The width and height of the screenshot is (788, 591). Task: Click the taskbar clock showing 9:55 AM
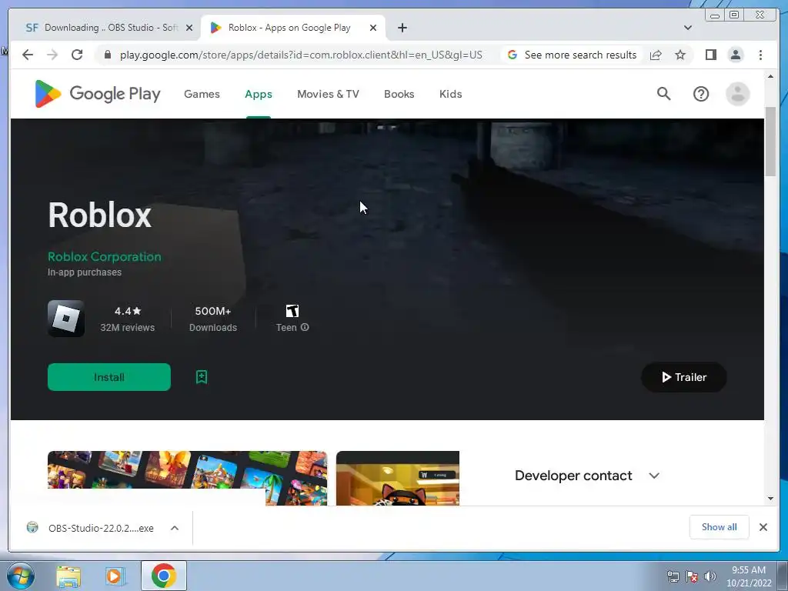coord(748,576)
